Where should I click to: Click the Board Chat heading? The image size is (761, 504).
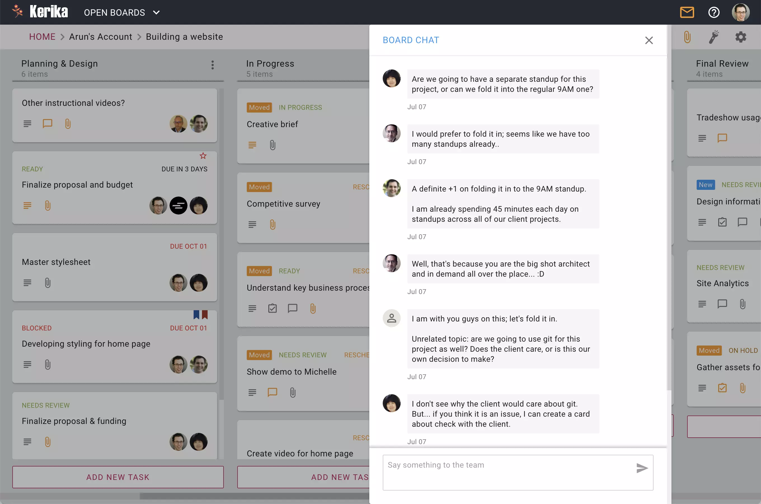tap(411, 40)
